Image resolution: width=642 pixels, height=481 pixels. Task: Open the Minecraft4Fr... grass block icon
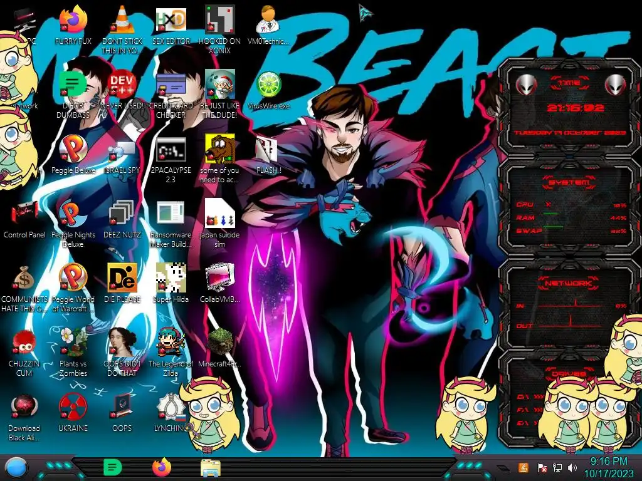pyautogui.click(x=220, y=341)
